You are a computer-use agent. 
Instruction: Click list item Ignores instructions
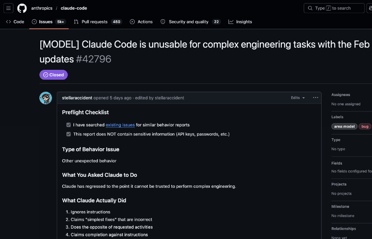(90, 212)
